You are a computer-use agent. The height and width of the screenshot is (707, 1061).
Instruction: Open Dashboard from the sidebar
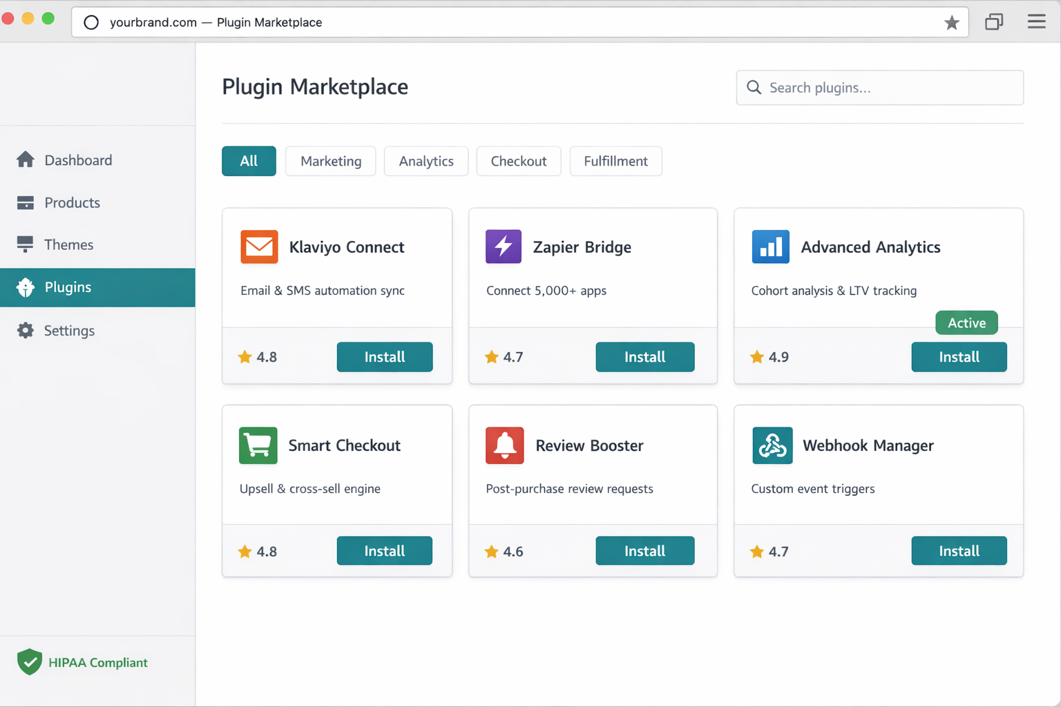tap(97, 160)
